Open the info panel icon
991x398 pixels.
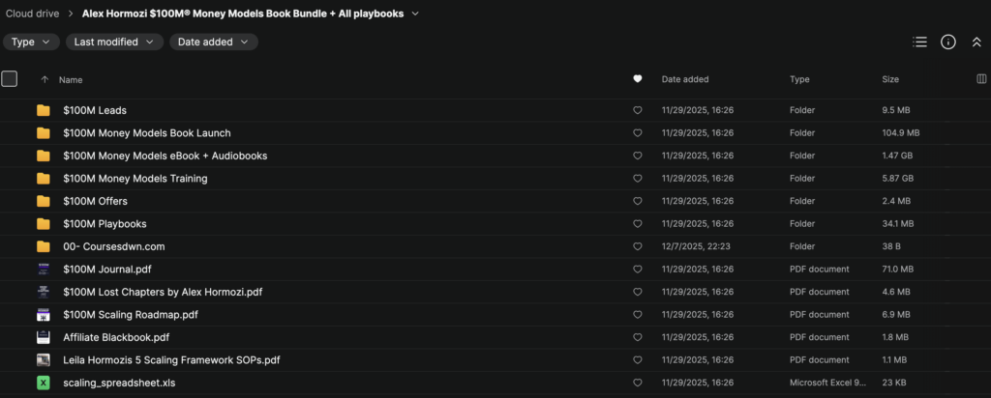click(948, 42)
